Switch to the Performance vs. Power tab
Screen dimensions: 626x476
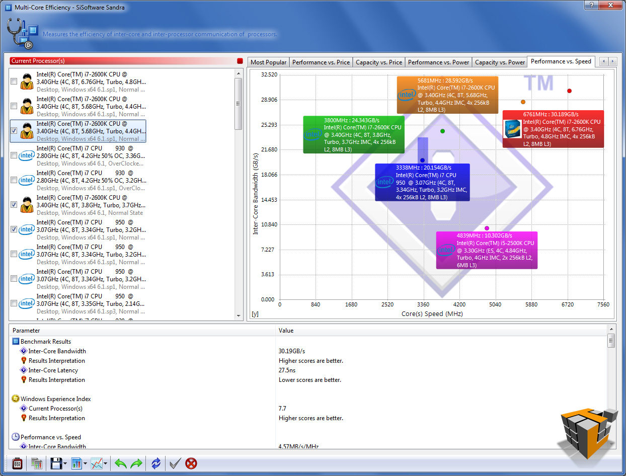[438, 62]
